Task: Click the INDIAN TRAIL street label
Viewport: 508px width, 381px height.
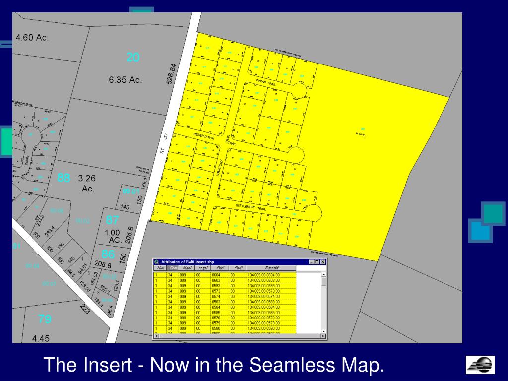Action: (x=266, y=83)
